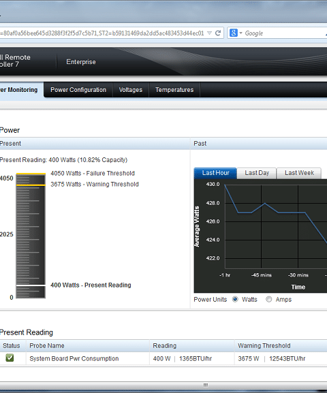Open the Temperatures tab
The height and width of the screenshot is (393, 327).
point(174,90)
